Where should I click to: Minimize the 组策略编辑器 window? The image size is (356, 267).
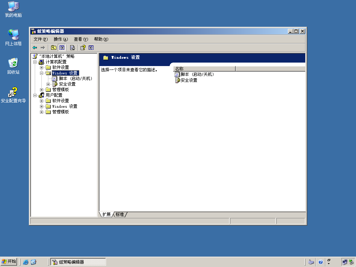click(290, 31)
